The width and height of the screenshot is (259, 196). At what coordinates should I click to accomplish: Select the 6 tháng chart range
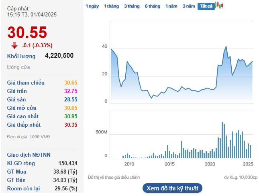[153, 6]
